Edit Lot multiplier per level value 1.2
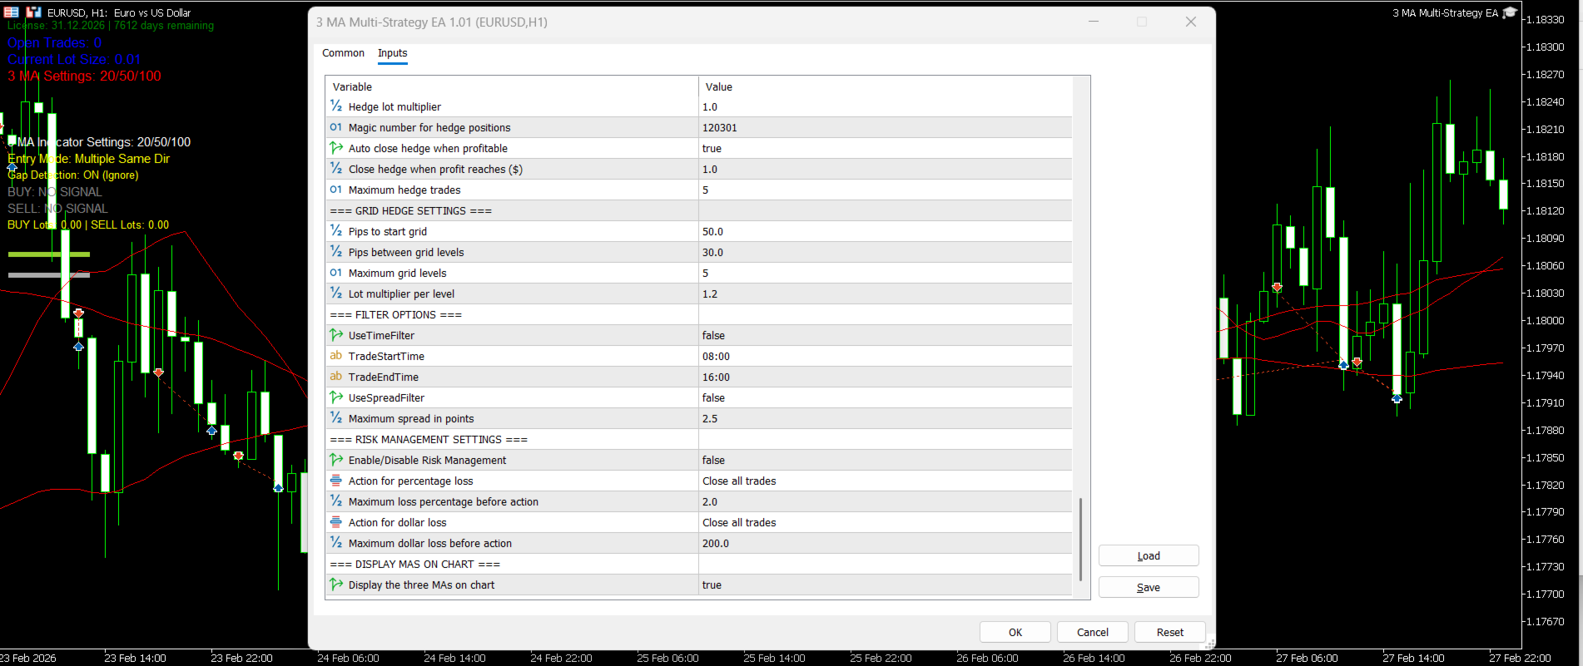The image size is (1583, 666). click(x=886, y=294)
